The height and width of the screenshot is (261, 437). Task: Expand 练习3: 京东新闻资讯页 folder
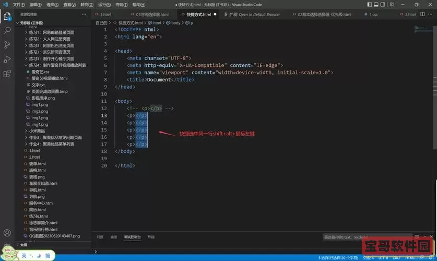50,52
